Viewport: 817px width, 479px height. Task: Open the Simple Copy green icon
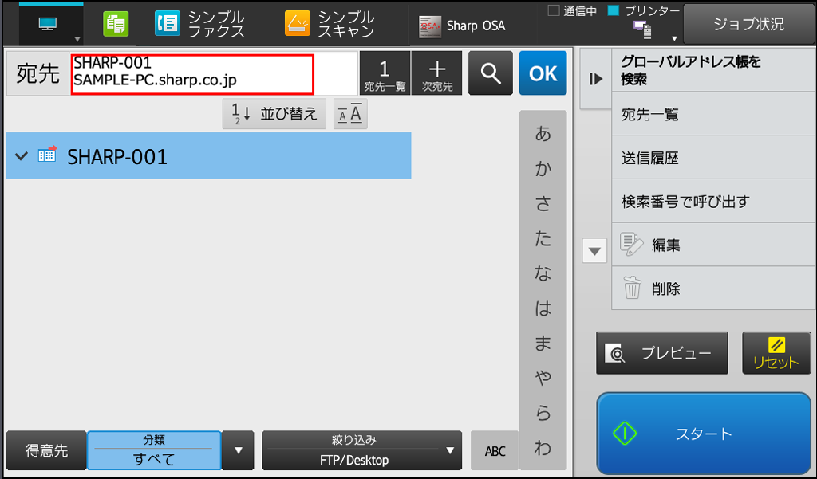pos(116,24)
